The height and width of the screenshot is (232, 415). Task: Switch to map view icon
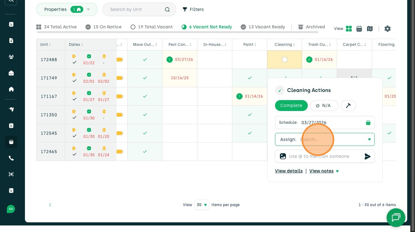point(370,29)
